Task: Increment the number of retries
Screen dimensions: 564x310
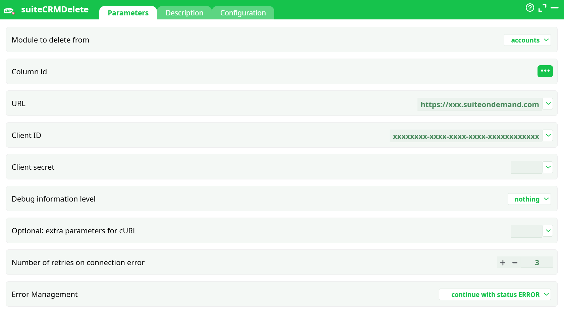Action: point(503,262)
